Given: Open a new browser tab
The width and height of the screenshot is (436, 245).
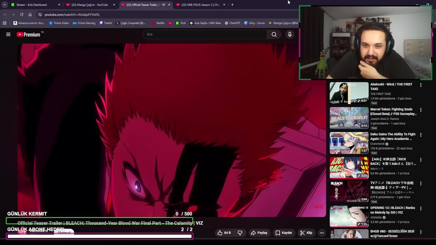Looking at the screenshot, I should (232, 5).
